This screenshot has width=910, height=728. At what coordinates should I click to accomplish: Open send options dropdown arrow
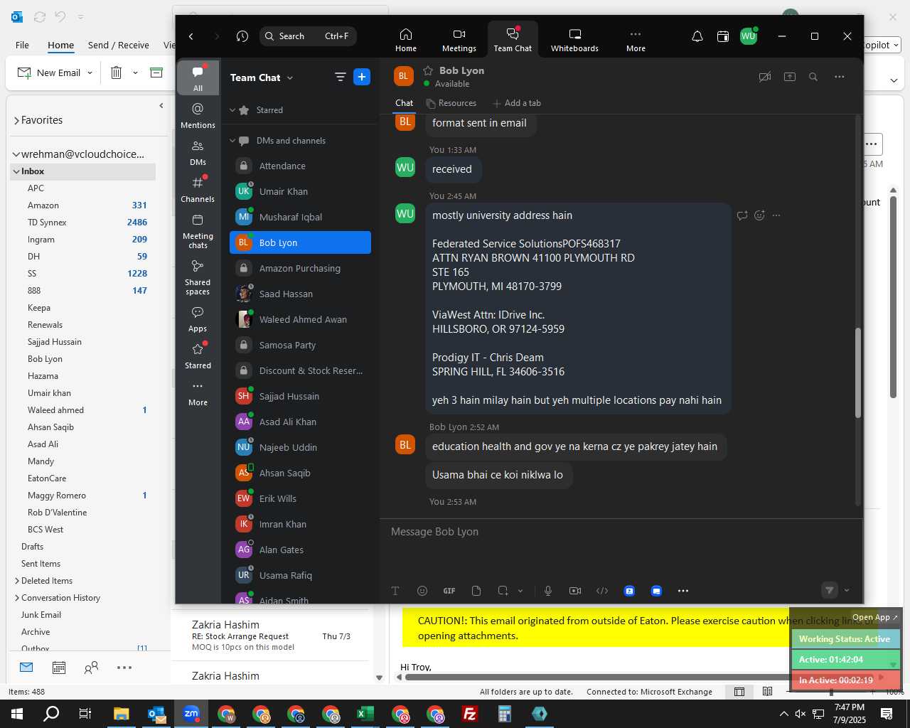(847, 590)
